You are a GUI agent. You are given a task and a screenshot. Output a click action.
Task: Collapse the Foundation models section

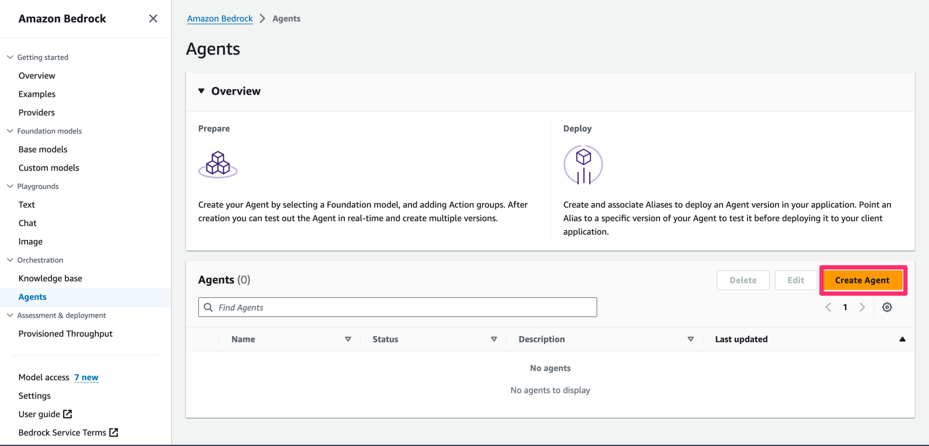10,131
